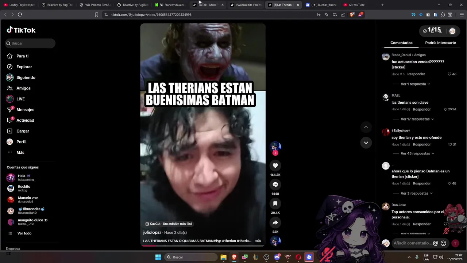Open File Explorer from taskbar
467x263 pixels.
click(x=223, y=257)
